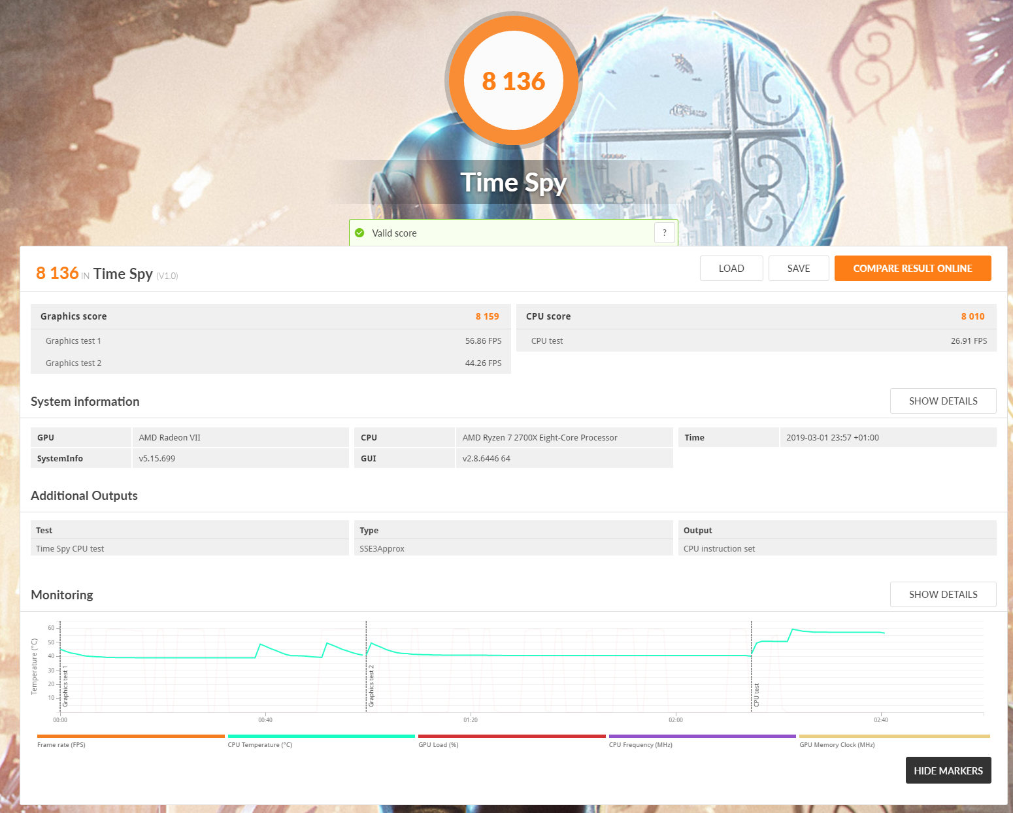Viewport: 1013px width, 813px height.
Task: Click the HIDE MARKERS button
Action: pos(948,771)
